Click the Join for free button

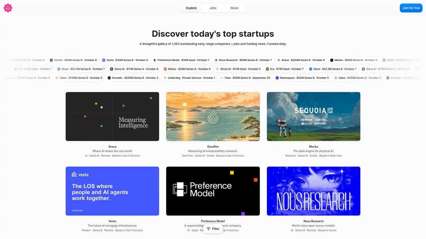[x=411, y=8]
